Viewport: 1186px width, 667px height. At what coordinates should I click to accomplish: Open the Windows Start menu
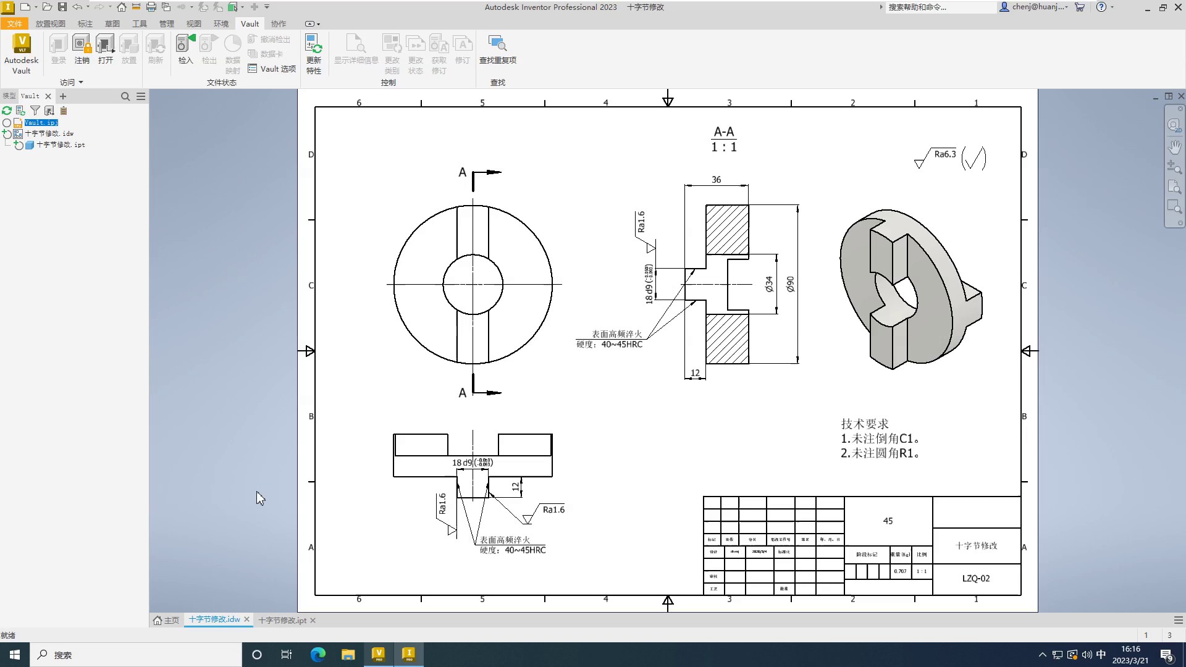point(15,655)
